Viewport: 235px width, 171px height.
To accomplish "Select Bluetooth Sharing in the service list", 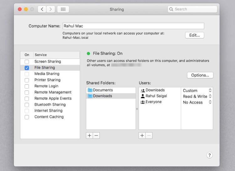I will click(50, 105).
